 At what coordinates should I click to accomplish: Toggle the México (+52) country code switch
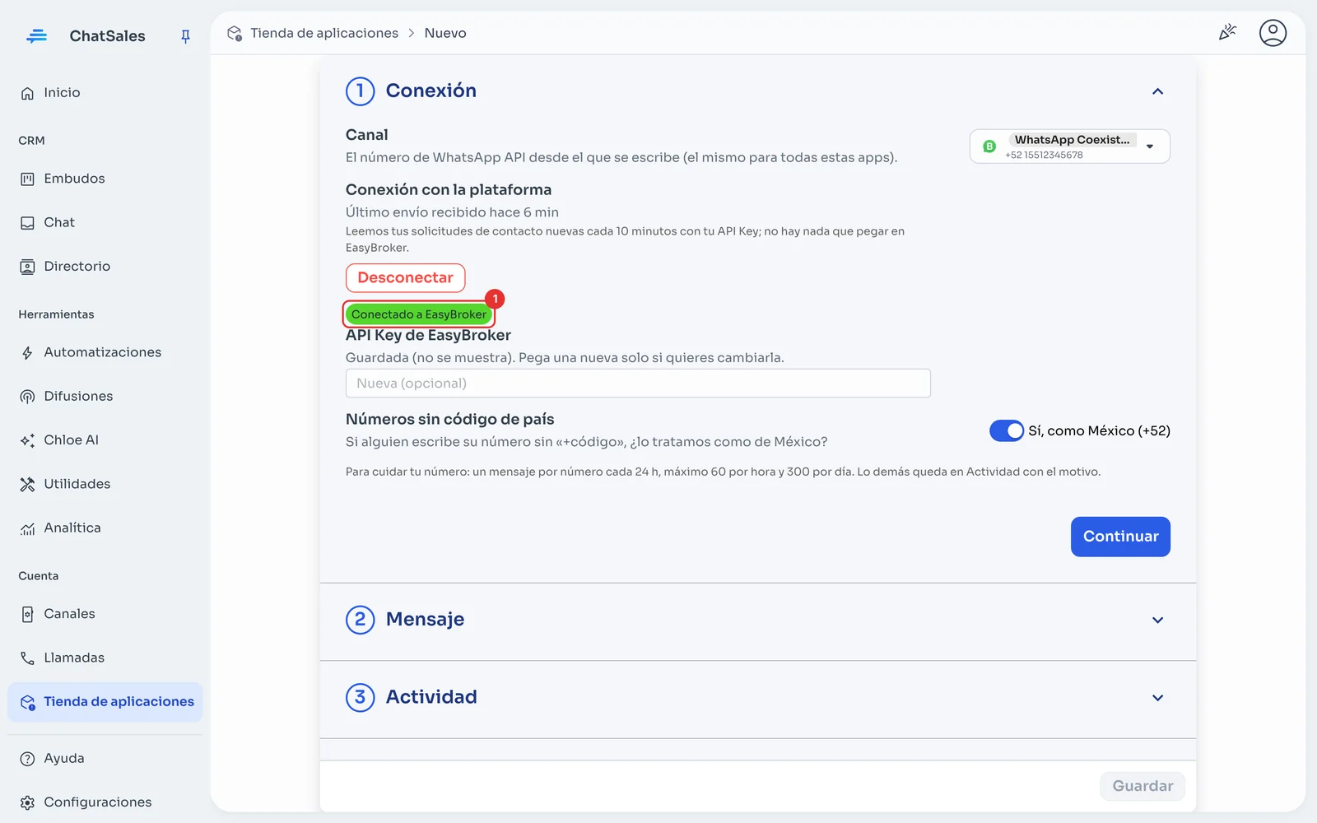coord(1007,430)
